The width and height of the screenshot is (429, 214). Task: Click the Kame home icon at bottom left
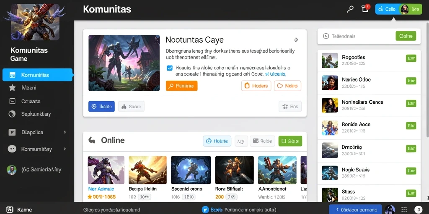click(x=10, y=210)
